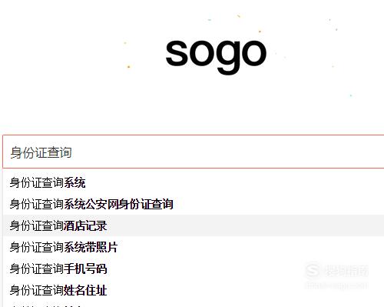Pick highlighted suggestion 身份证查询酒店记录

click(x=194, y=225)
